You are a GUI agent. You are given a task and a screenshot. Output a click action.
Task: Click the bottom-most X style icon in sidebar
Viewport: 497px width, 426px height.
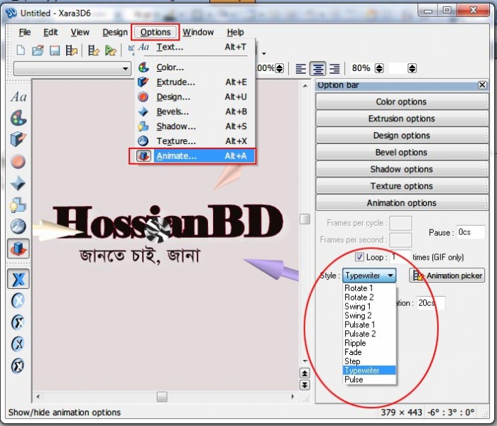pyautogui.click(x=18, y=366)
